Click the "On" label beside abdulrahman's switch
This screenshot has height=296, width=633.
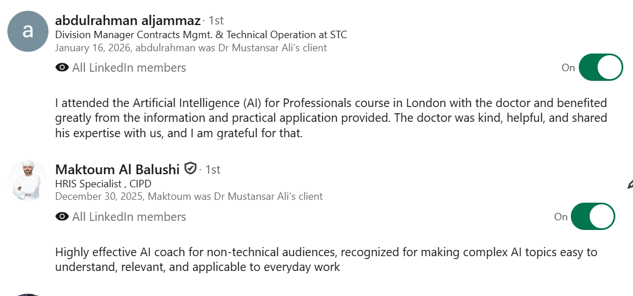[568, 68]
